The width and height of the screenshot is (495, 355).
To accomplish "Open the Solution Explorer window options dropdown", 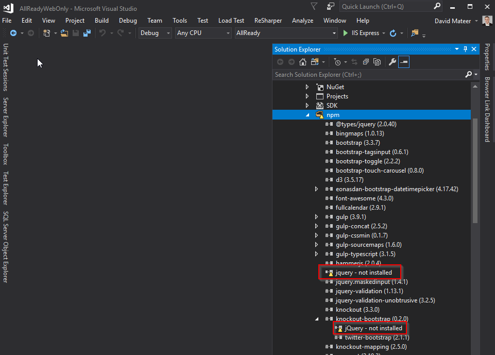I will point(457,49).
